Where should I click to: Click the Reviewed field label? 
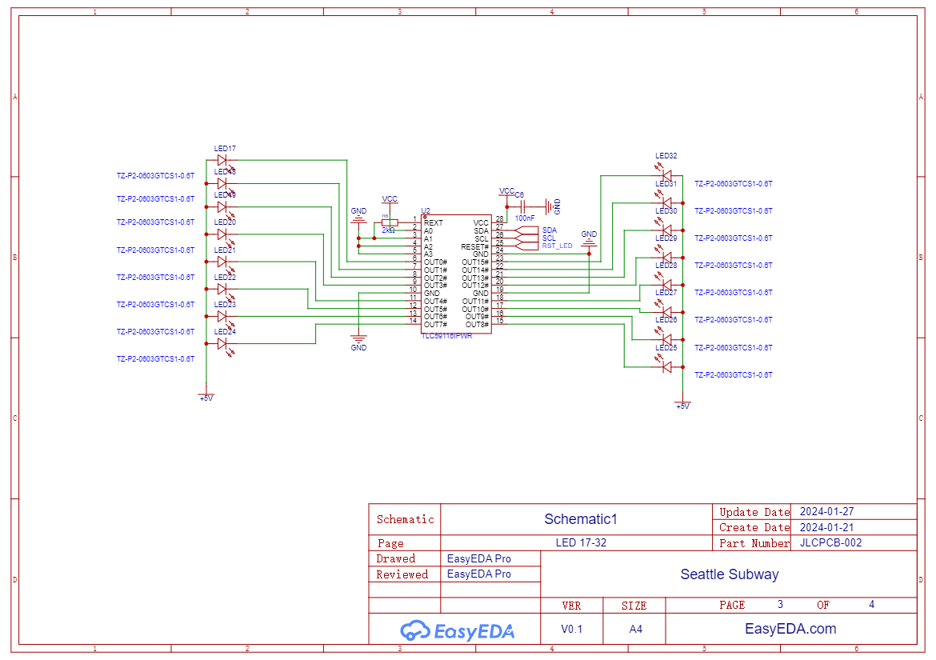pos(402,574)
